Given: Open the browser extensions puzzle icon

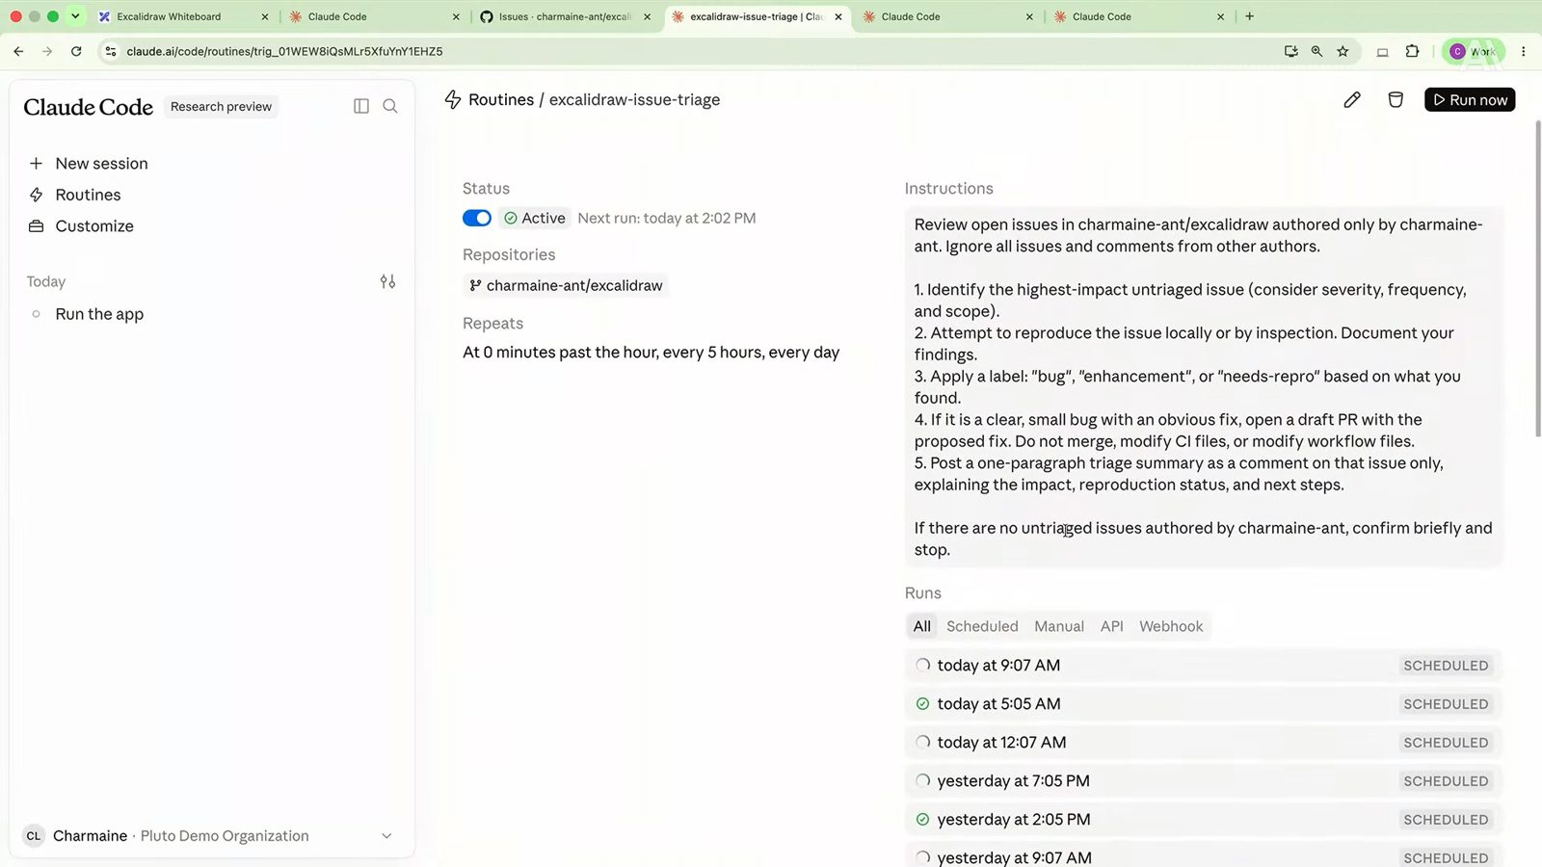Looking at the screenshot, I should coord(1413,51).
